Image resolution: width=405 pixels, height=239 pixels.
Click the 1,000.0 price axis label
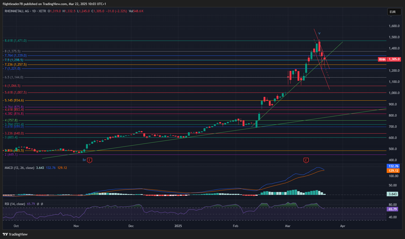pos(394,93)
